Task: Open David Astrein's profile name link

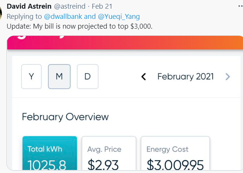Action: tap(29, 7)
